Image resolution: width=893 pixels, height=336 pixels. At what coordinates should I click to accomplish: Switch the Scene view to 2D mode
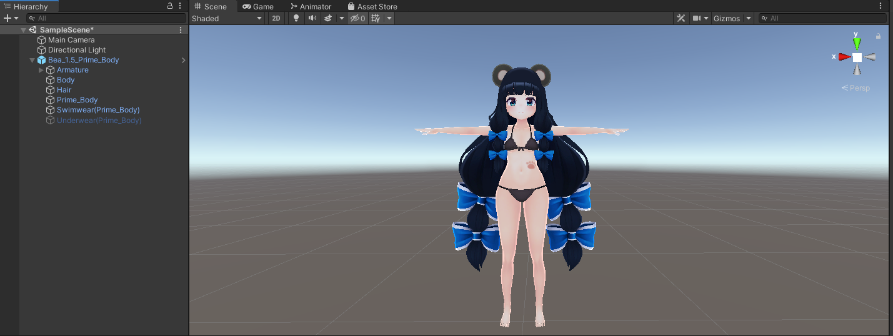tap(276, 18)
